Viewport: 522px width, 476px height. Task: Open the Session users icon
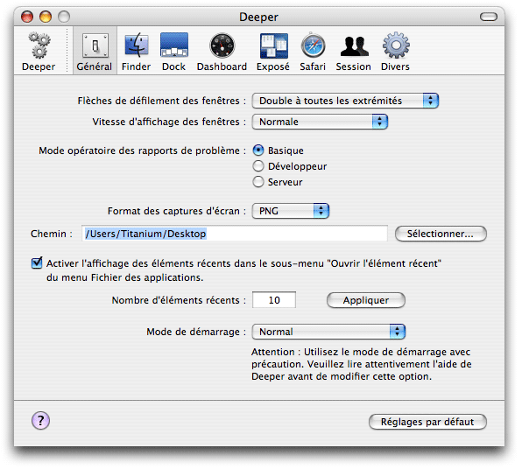[x=354, y=45]
